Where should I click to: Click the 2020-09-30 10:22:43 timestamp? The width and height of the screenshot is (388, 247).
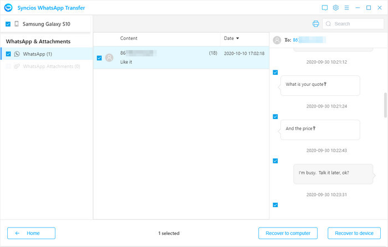tap(326, 151)
